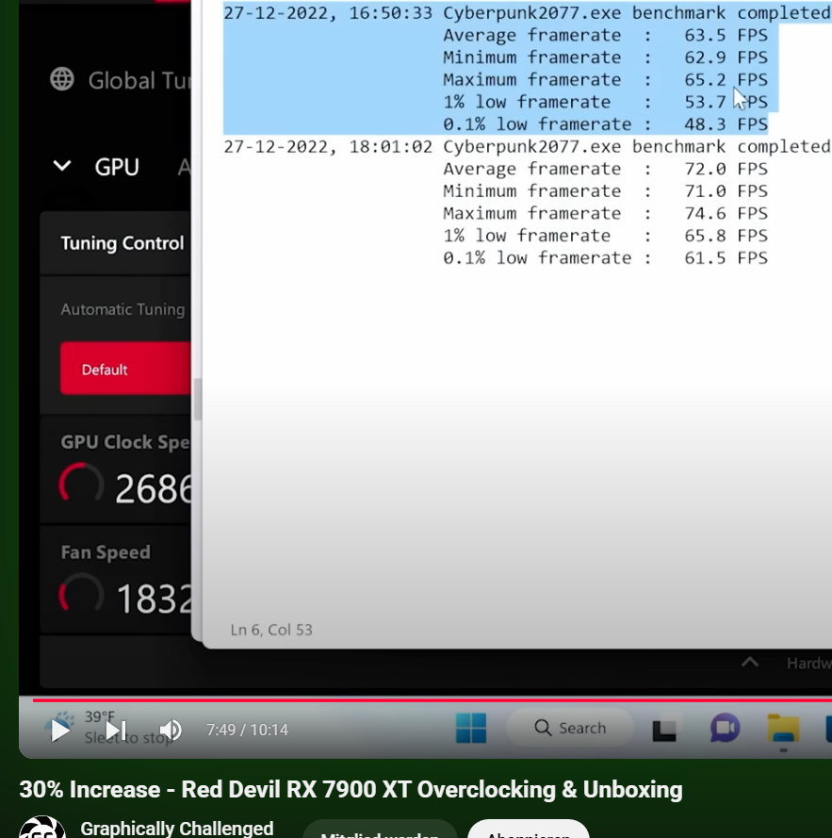This screenshot has width=832, height=838.
Task: Click the 0.1% low framerate 61.5 line
Action: (x=605, y=258)
